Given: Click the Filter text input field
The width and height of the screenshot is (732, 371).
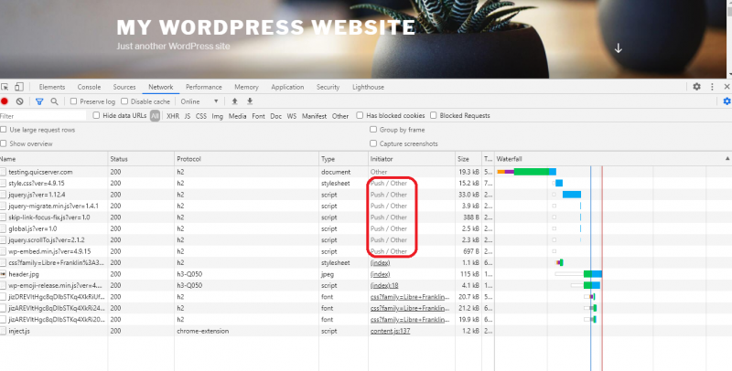Looking at the screenshot, I should [43, 115].
